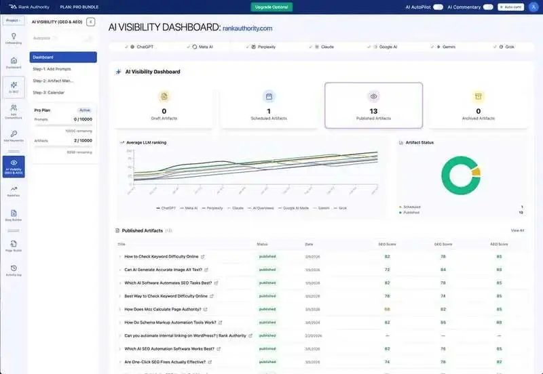Toggle the Perplexity engine checkbox
The width and height of the screenshot is (543, 374).
point(247,47)
